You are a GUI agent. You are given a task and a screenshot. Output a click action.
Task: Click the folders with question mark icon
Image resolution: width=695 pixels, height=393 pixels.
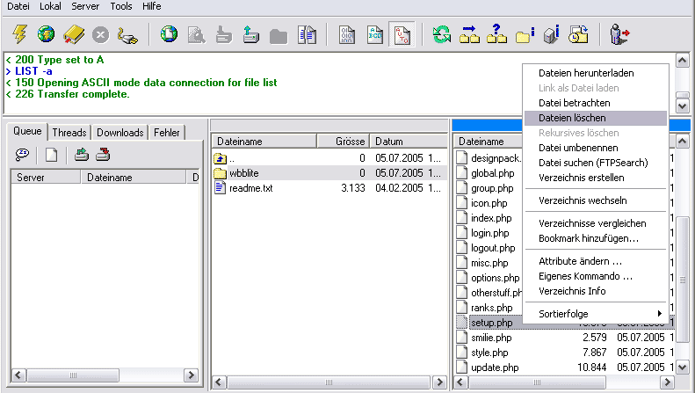click(497, 33)
